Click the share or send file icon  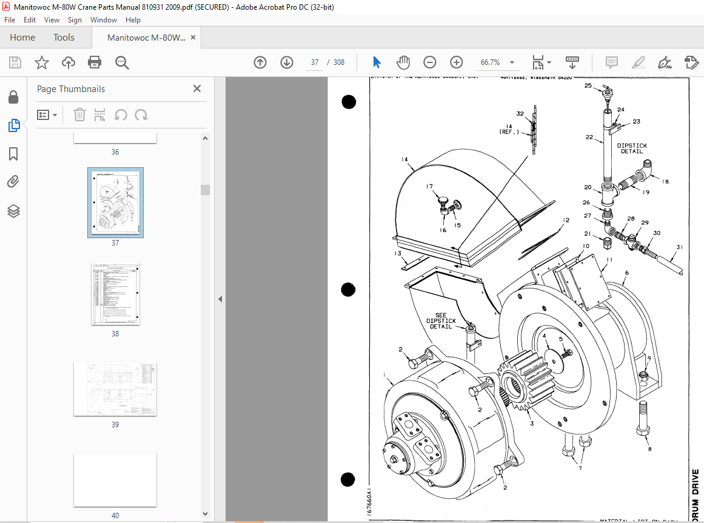[691, 62]
